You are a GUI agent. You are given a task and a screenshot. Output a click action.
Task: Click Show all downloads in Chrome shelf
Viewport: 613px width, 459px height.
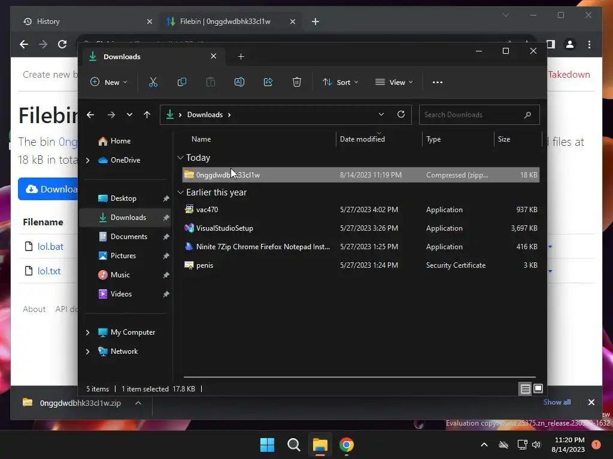point(557,402)
